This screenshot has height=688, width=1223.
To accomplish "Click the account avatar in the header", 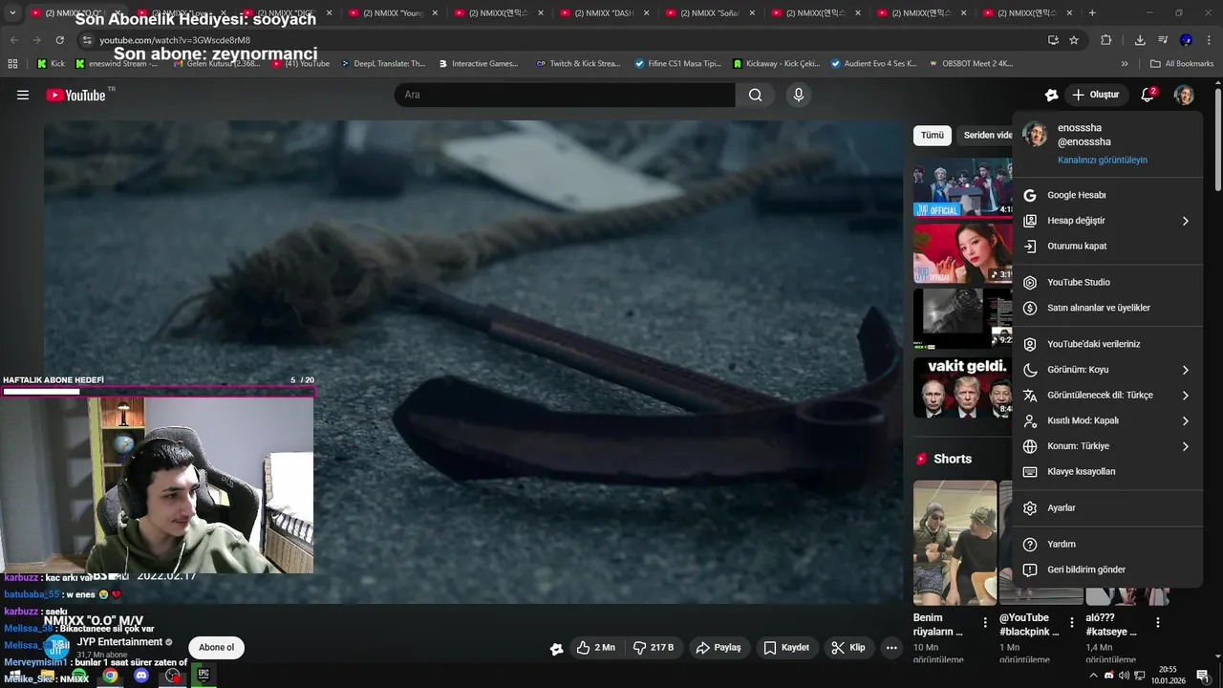I will [1184, 95].
